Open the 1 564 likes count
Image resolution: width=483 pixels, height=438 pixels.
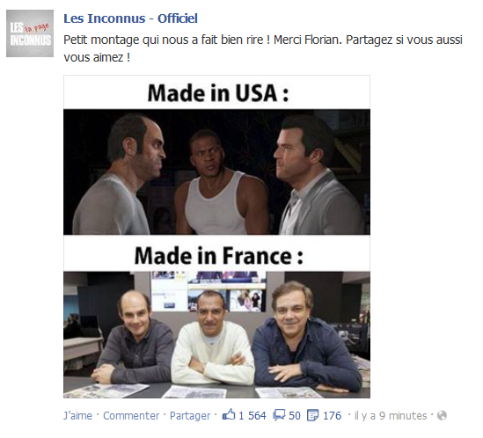tap(252, 415)
